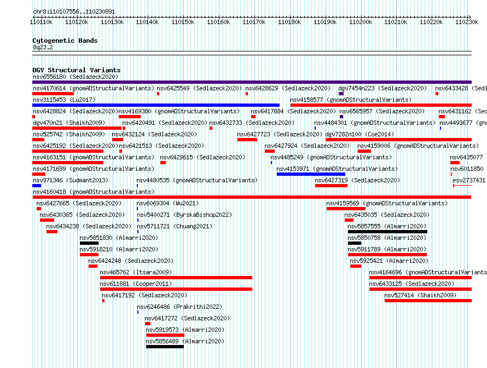The height and width of the screenshot is (368, 487).
Task: Select the red nsv6427319 variant bar
Action: pos(331,186)
